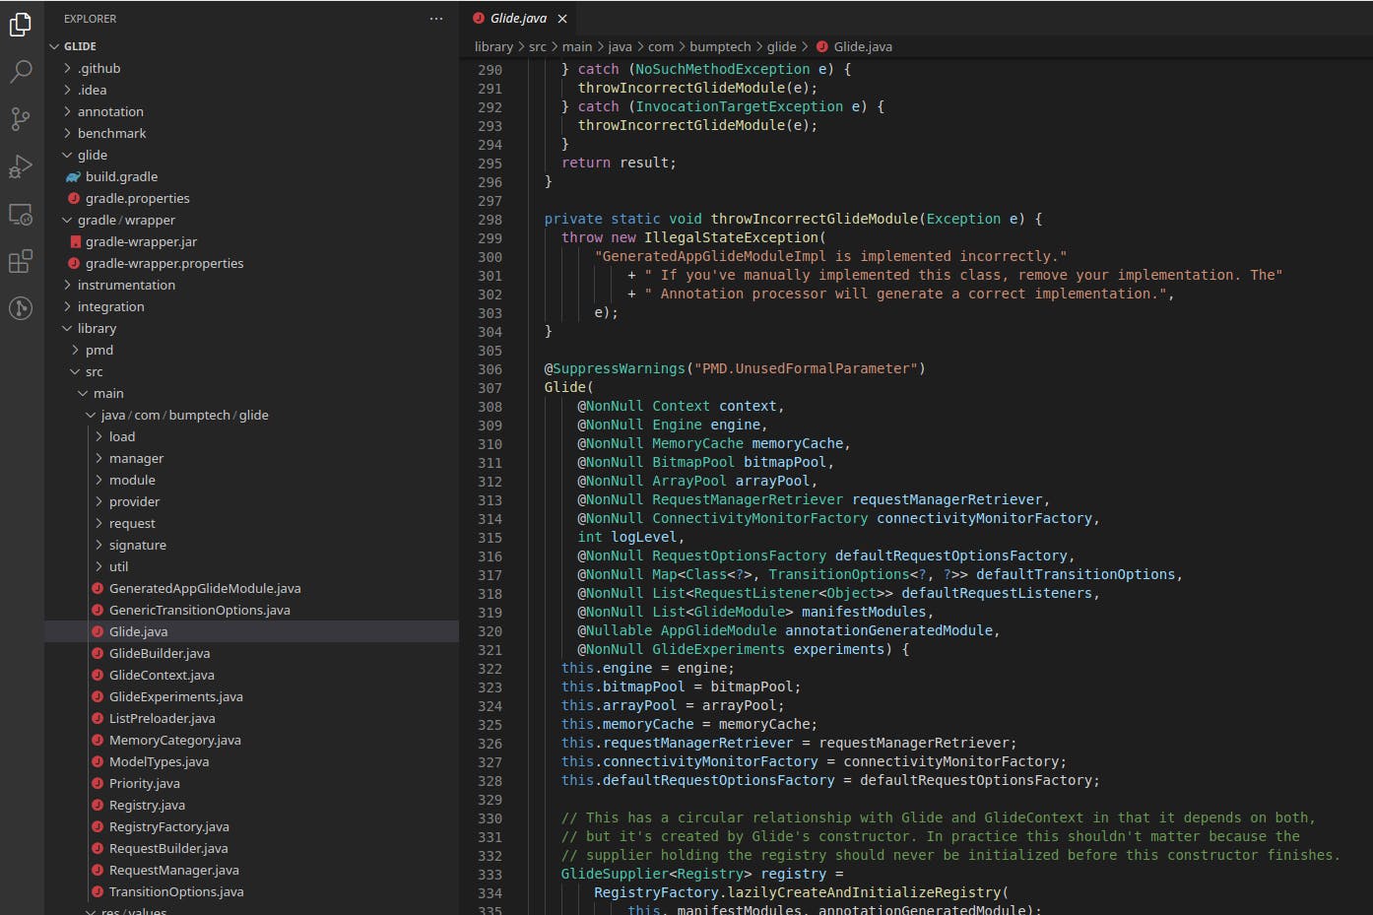Expand the instrumentation folder chevron
Viewport: 1373px width, 915px height.
pyautogui.click(x=67, y=286)
